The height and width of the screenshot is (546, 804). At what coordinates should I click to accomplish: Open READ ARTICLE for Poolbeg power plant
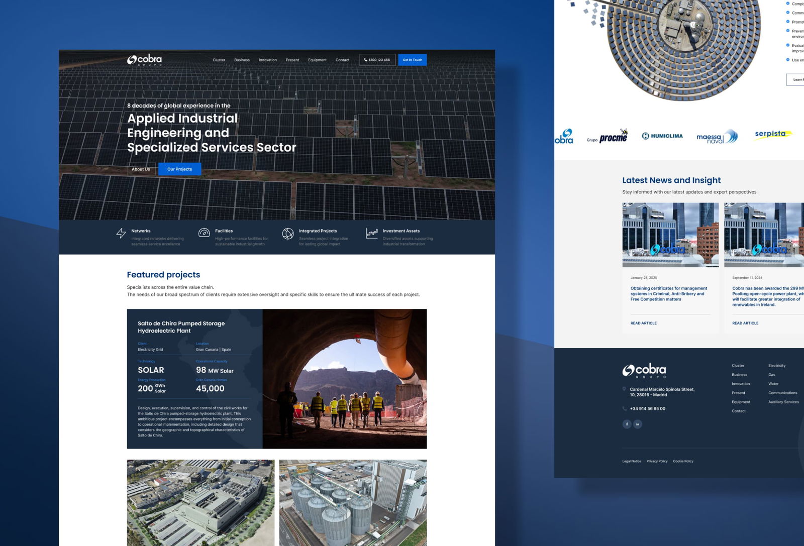pos(745,323)
